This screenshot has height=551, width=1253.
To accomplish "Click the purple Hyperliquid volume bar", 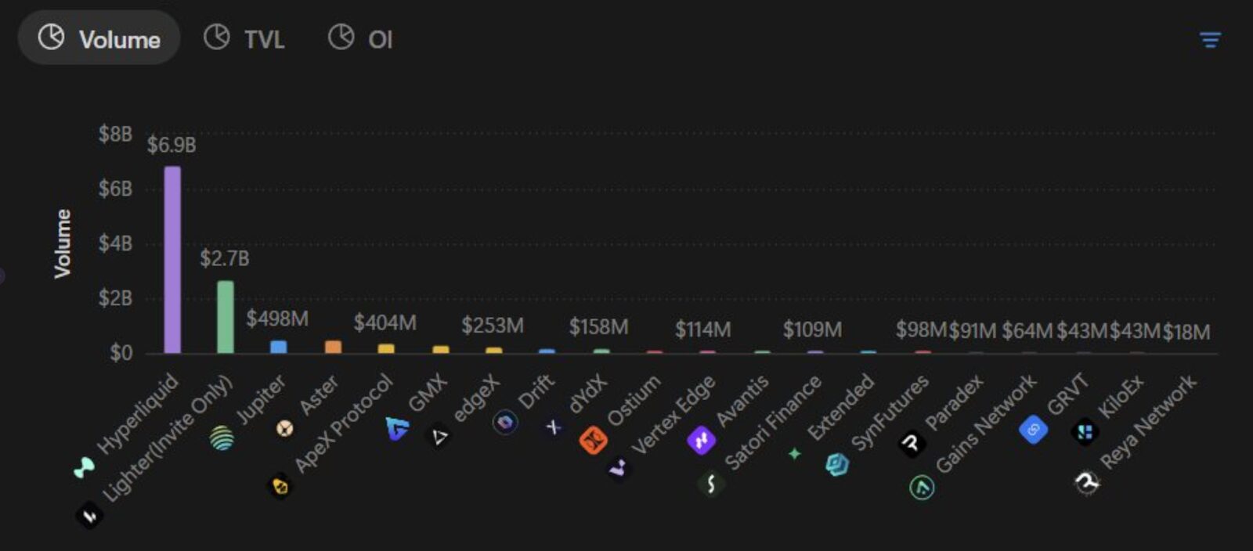I will click(172, 259).
